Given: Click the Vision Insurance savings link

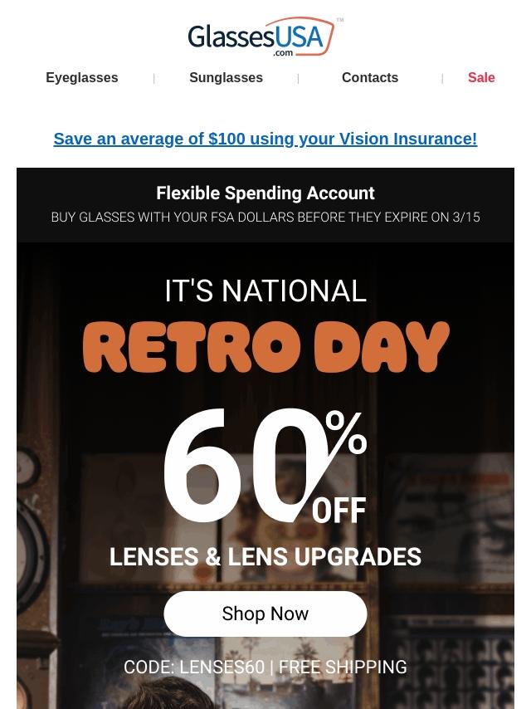Looking at the screenshot, I should click(265, 139).
